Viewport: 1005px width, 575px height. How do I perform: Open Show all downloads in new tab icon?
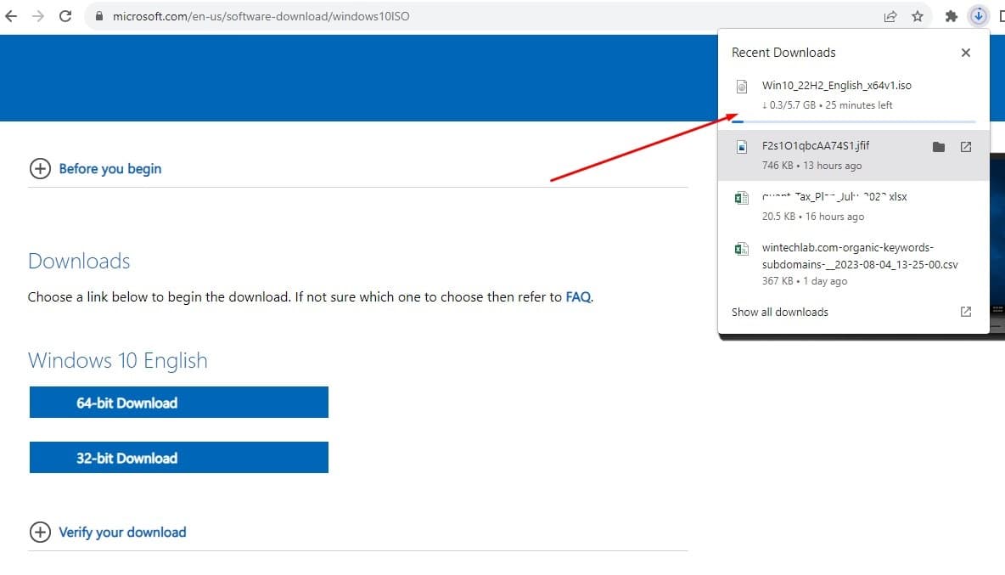coord(965,312)
